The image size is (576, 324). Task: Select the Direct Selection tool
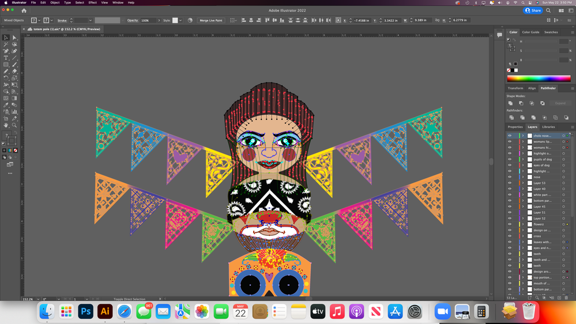click(14, 37)
